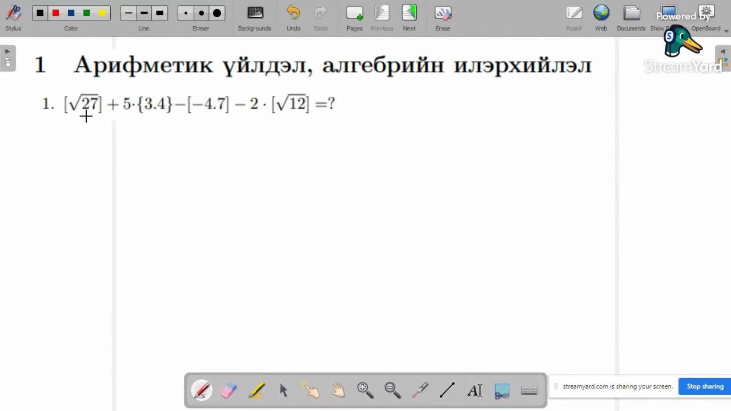This screenshot has height=411, width=731.
Task: Switch to Board mode
Action: point(574,18)
